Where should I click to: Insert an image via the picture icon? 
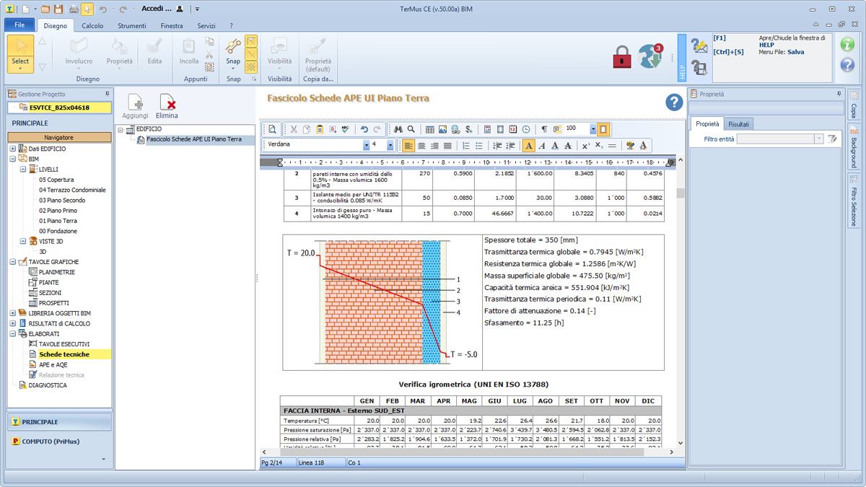(442, 129)
